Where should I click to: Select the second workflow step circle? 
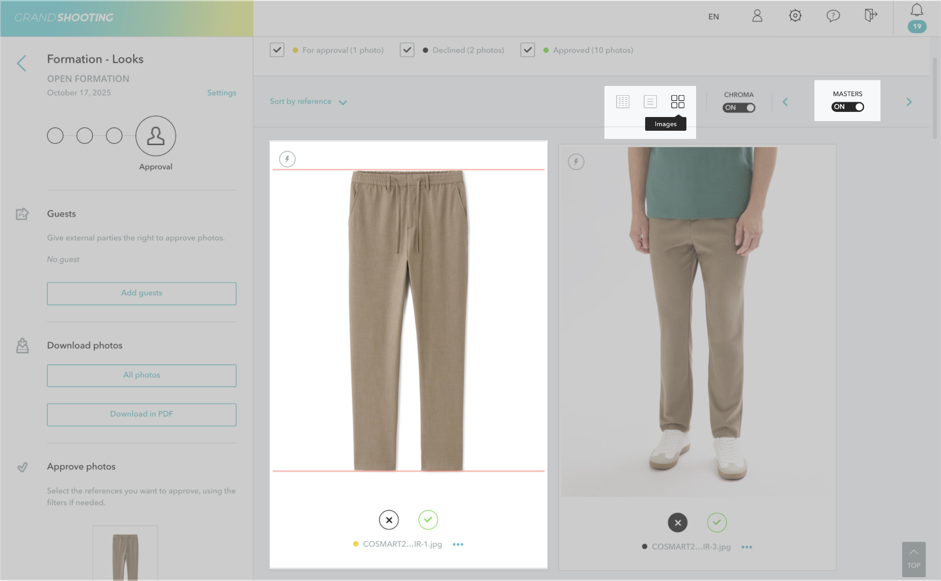pyautogui.click(x=85, y=136)
